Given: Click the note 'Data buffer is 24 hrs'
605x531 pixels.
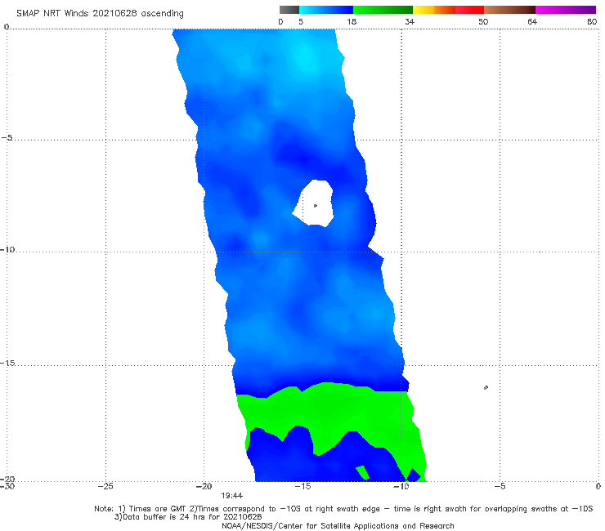Looking at the screenshot, I should [165, 517].
